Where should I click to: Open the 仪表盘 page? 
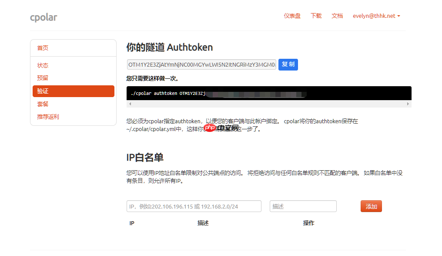coord(291,16)
